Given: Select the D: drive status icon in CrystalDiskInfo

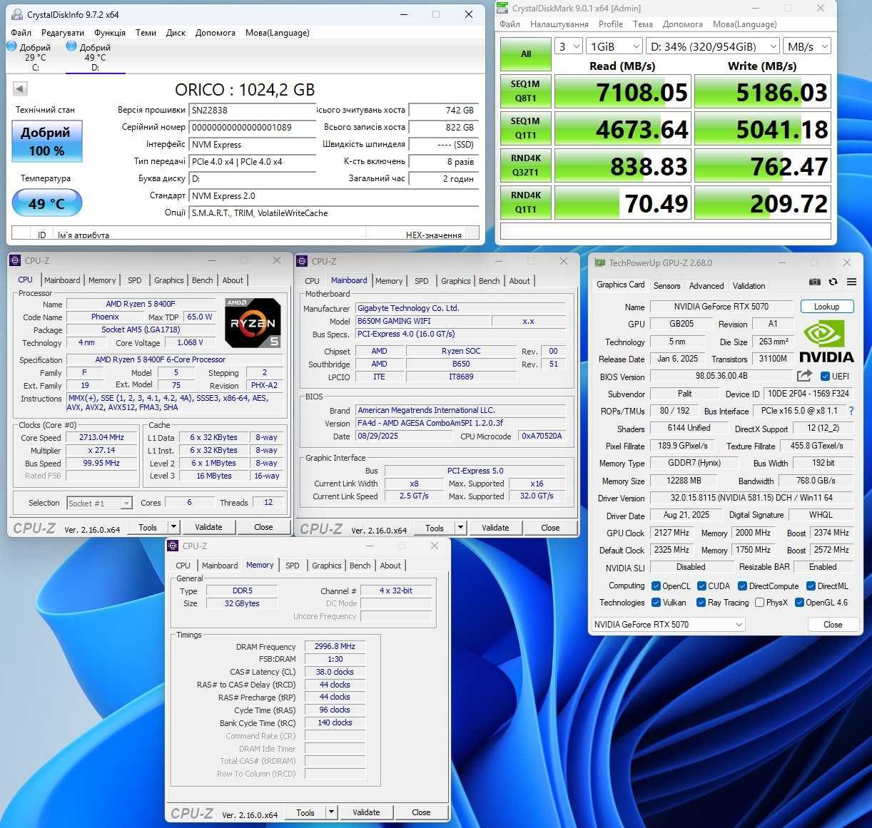Looking at the screenshot, I should [71, 46].
